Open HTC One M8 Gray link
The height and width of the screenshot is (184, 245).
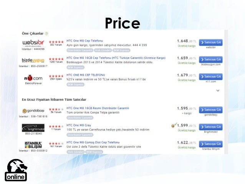79,125
